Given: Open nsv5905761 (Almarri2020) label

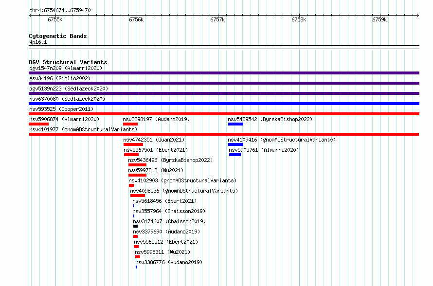Looking at the screenshot, I should point(264,150).
